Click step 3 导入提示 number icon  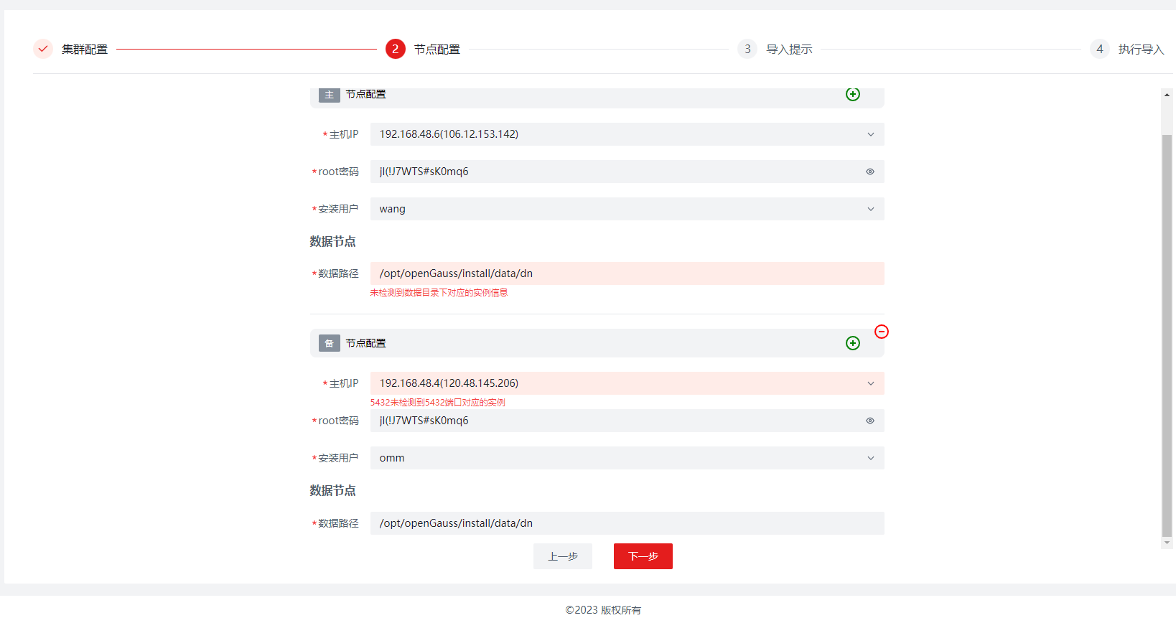coord(747,49)
